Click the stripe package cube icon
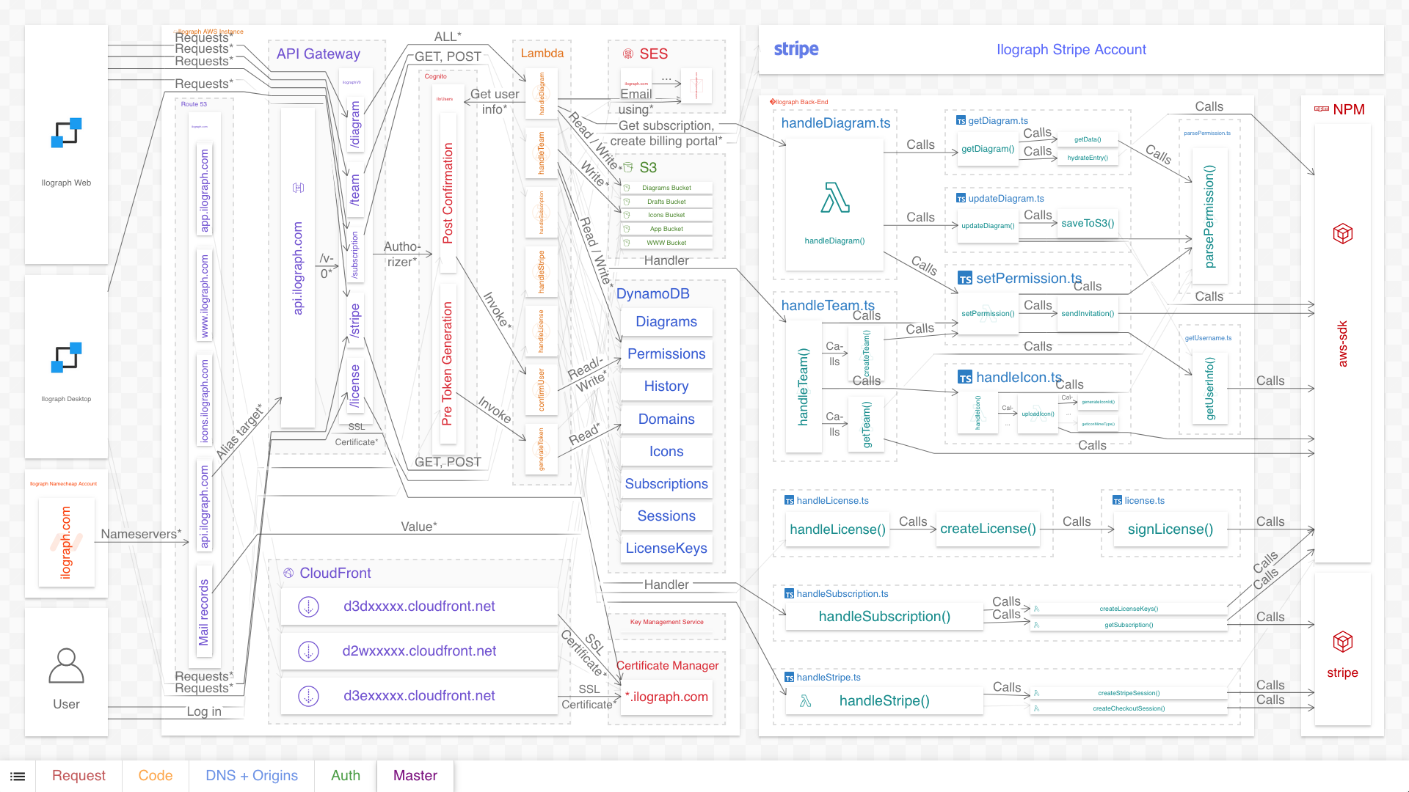This screenshot has width=1409, height=792. [1342, 642]
